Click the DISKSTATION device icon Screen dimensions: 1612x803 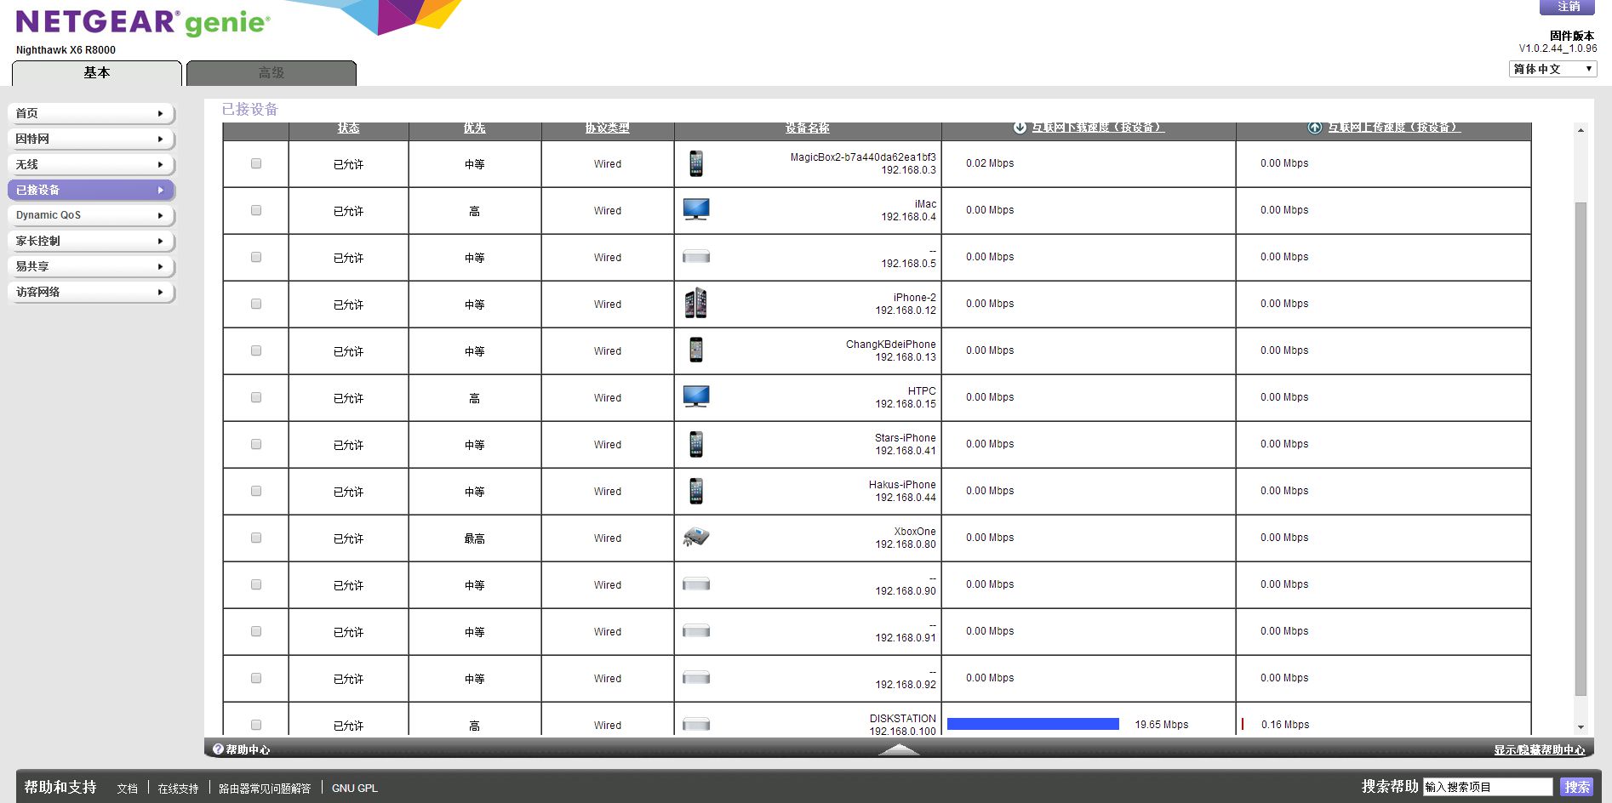(696, 725)
